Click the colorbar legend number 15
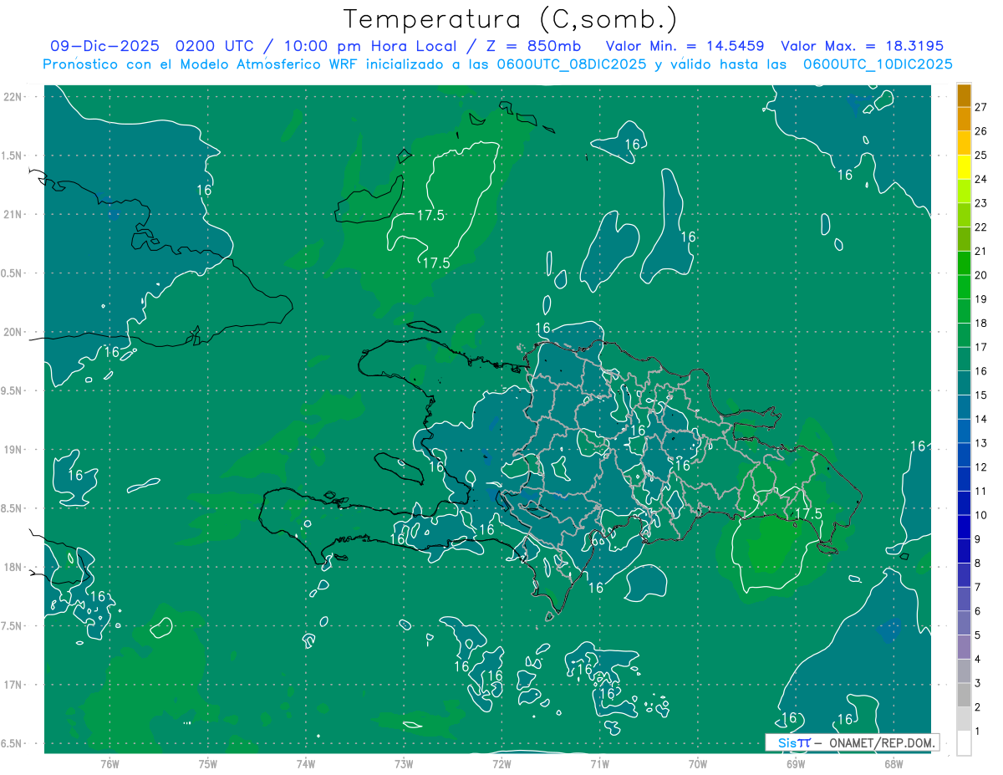The image size is (1003, 775). pyautogui.click(x=981, y=395)
